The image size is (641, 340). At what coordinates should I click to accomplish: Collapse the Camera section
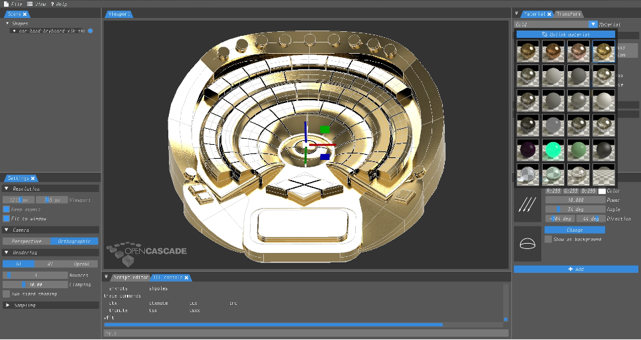click(x=7, y=230)
